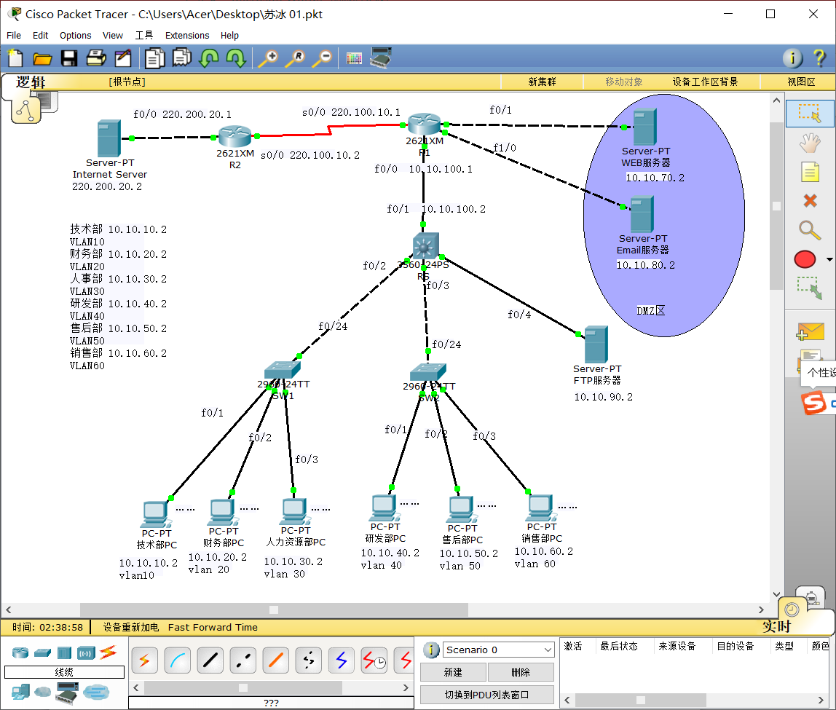
Task: Click the Zoom Out magnifier icon
Action: pyautogui.click(x=323, y=58)
